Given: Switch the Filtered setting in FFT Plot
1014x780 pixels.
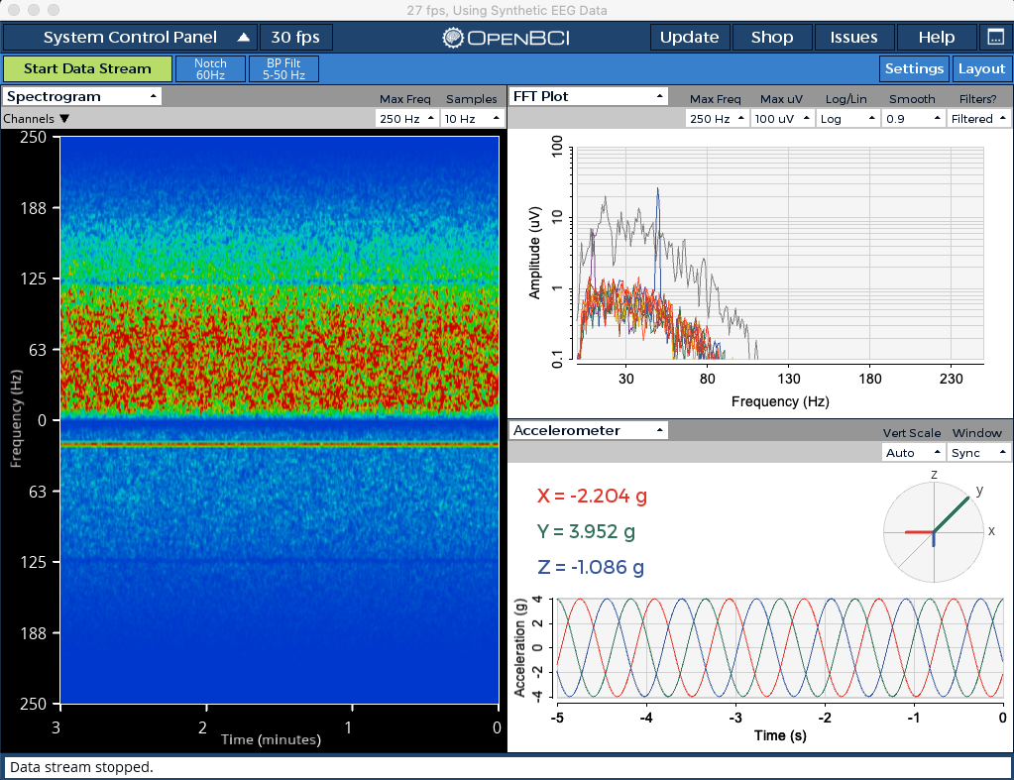Looking at the screenshot, I should pyautogui.click(x=977, y=118).
